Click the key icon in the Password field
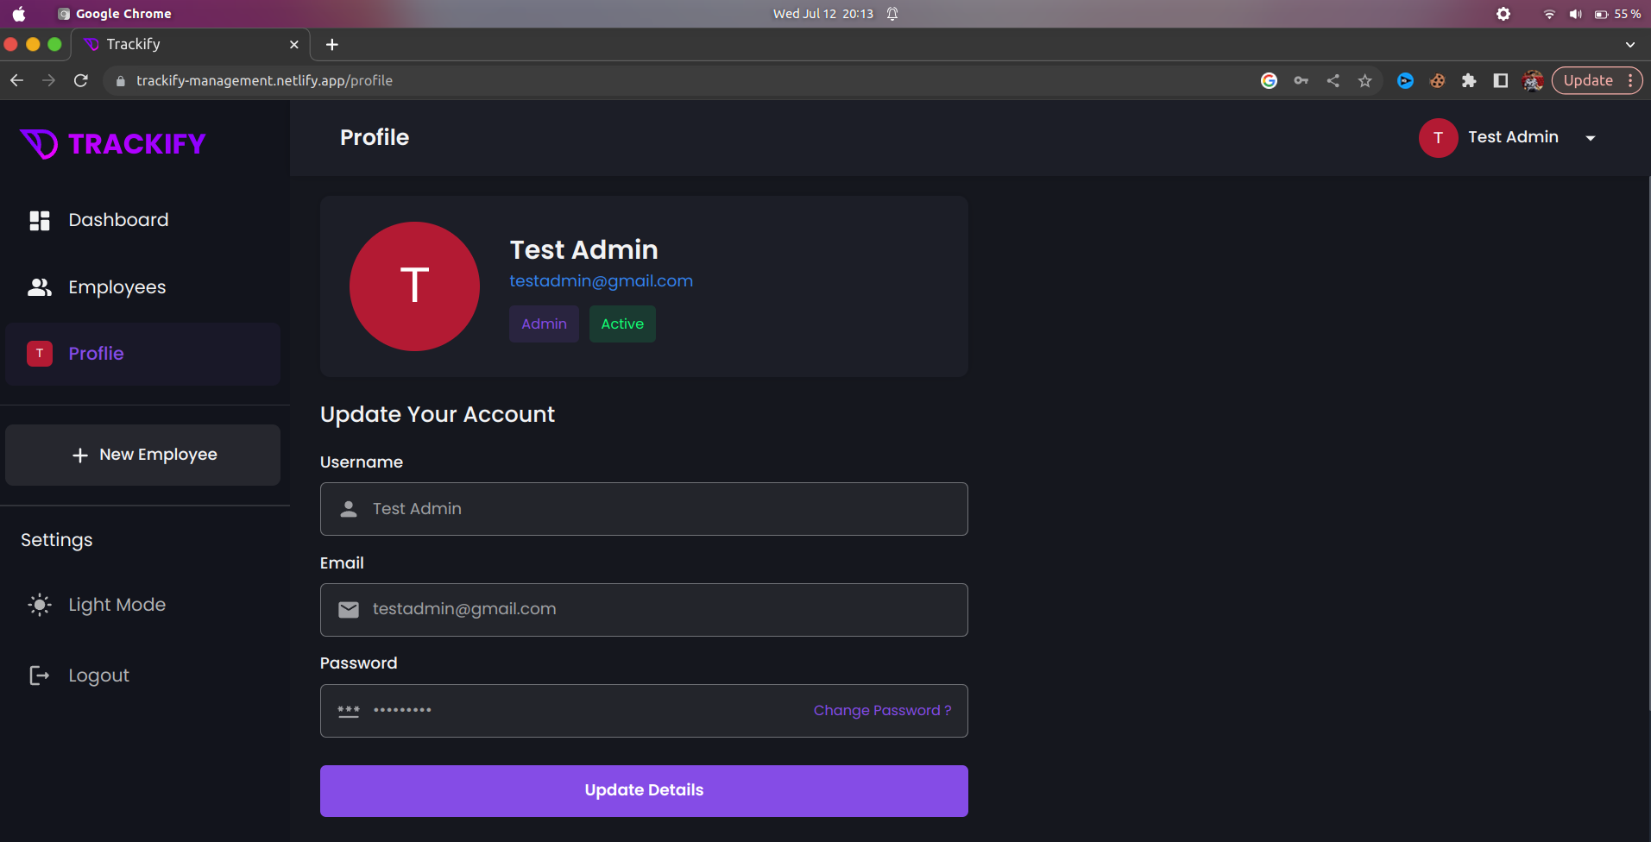Image resolution: width=1651 pixels, height=842 pixels. pyautogui.click(x=349, y=711)
